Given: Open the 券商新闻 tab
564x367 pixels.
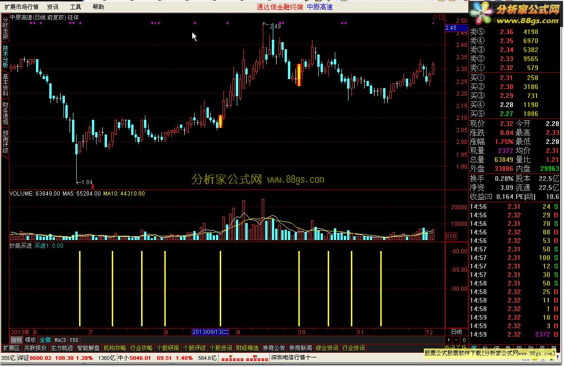Looking at the screenshot, I should pyautogui.click(x=300, y=348).
